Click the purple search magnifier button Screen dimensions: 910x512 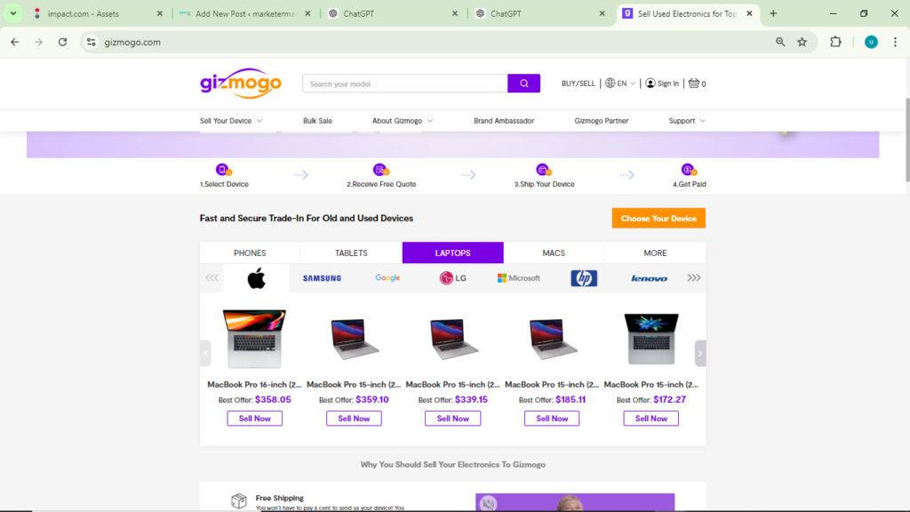tap(523, 84)
